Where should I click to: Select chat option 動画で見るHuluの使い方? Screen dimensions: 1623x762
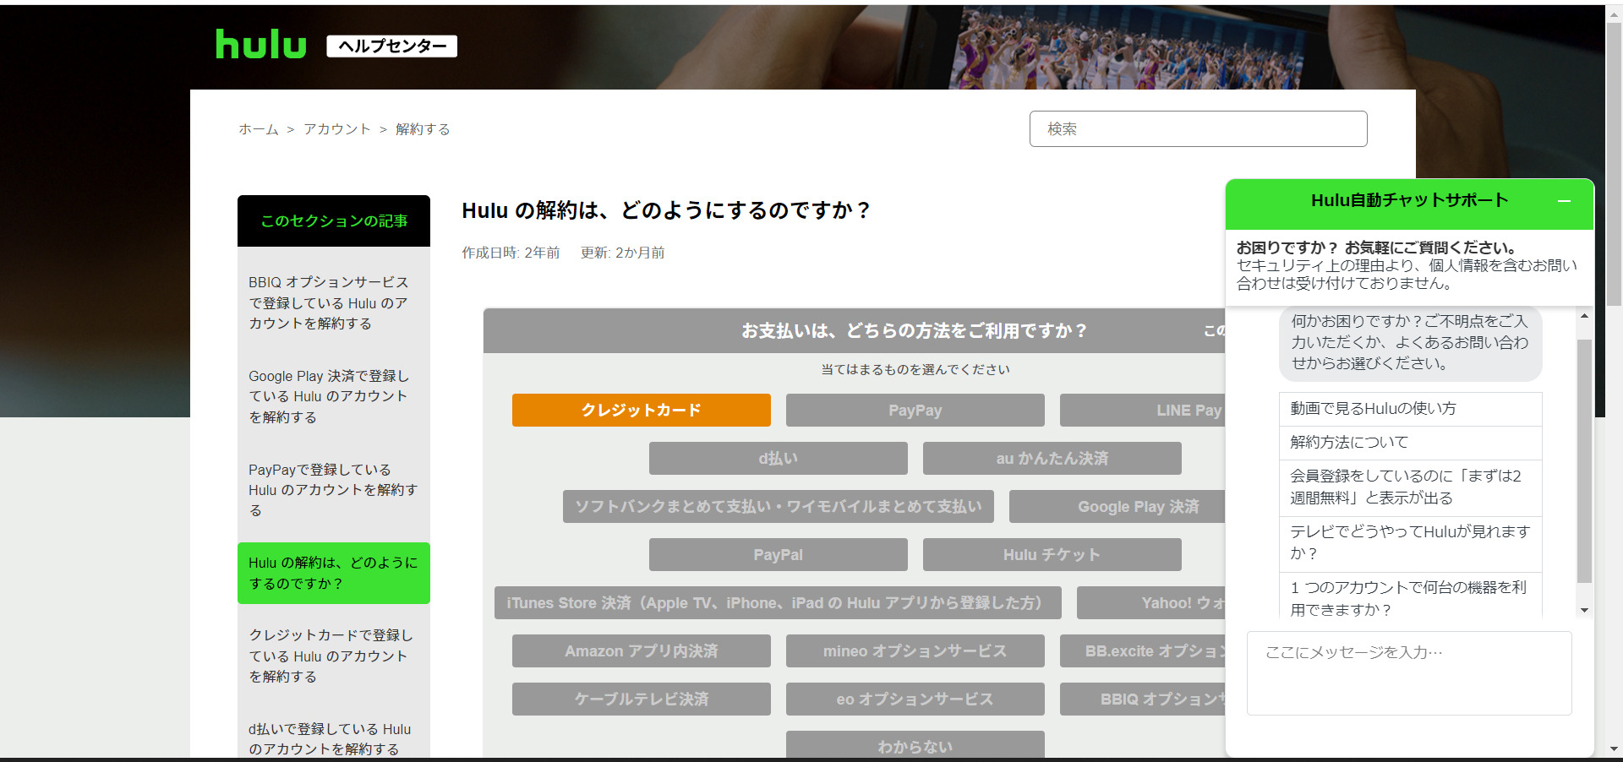pos(1410,409)
